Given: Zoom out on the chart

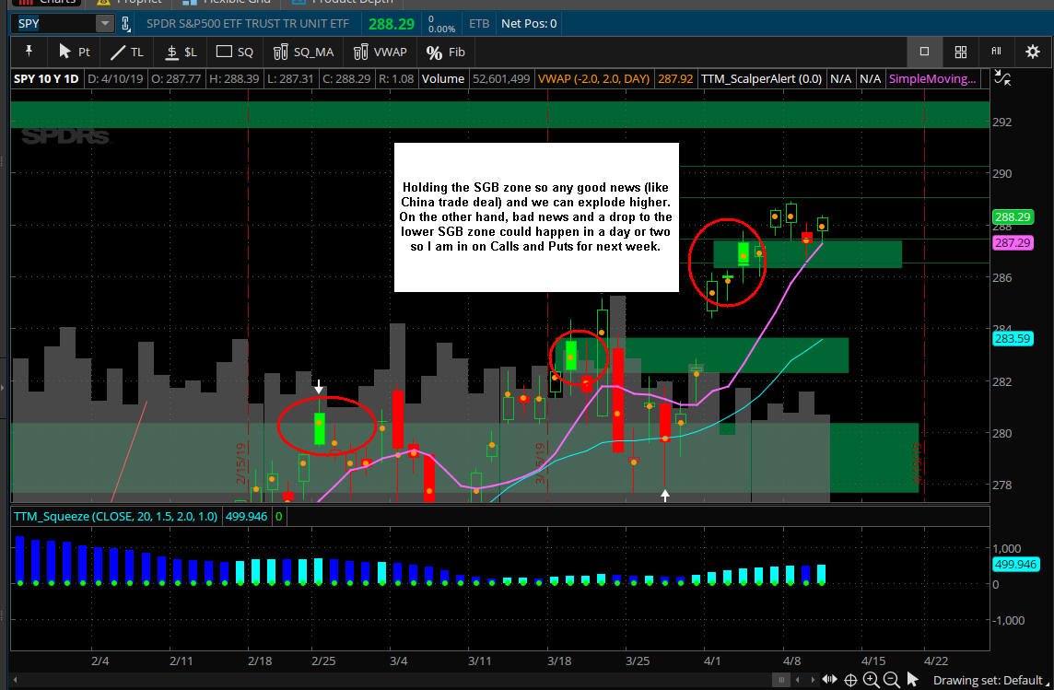Looking at the screenshot, I should pyautogui.click(x=891, y=680).
